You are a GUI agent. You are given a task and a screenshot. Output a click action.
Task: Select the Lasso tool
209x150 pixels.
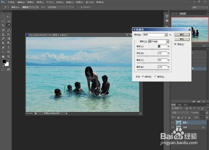point(3,21)
